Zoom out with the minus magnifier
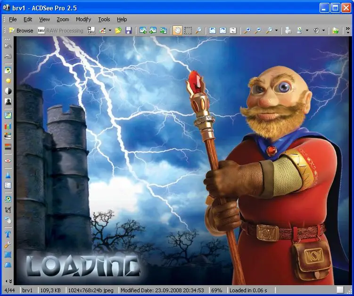The width and height of the screenshot is (354, 296). point(258,31)
